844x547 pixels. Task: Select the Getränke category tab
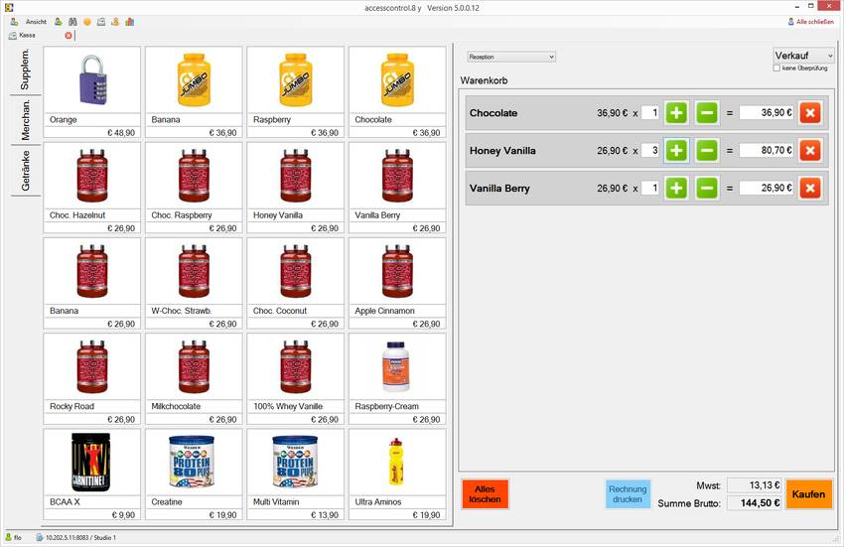(25, 170)
